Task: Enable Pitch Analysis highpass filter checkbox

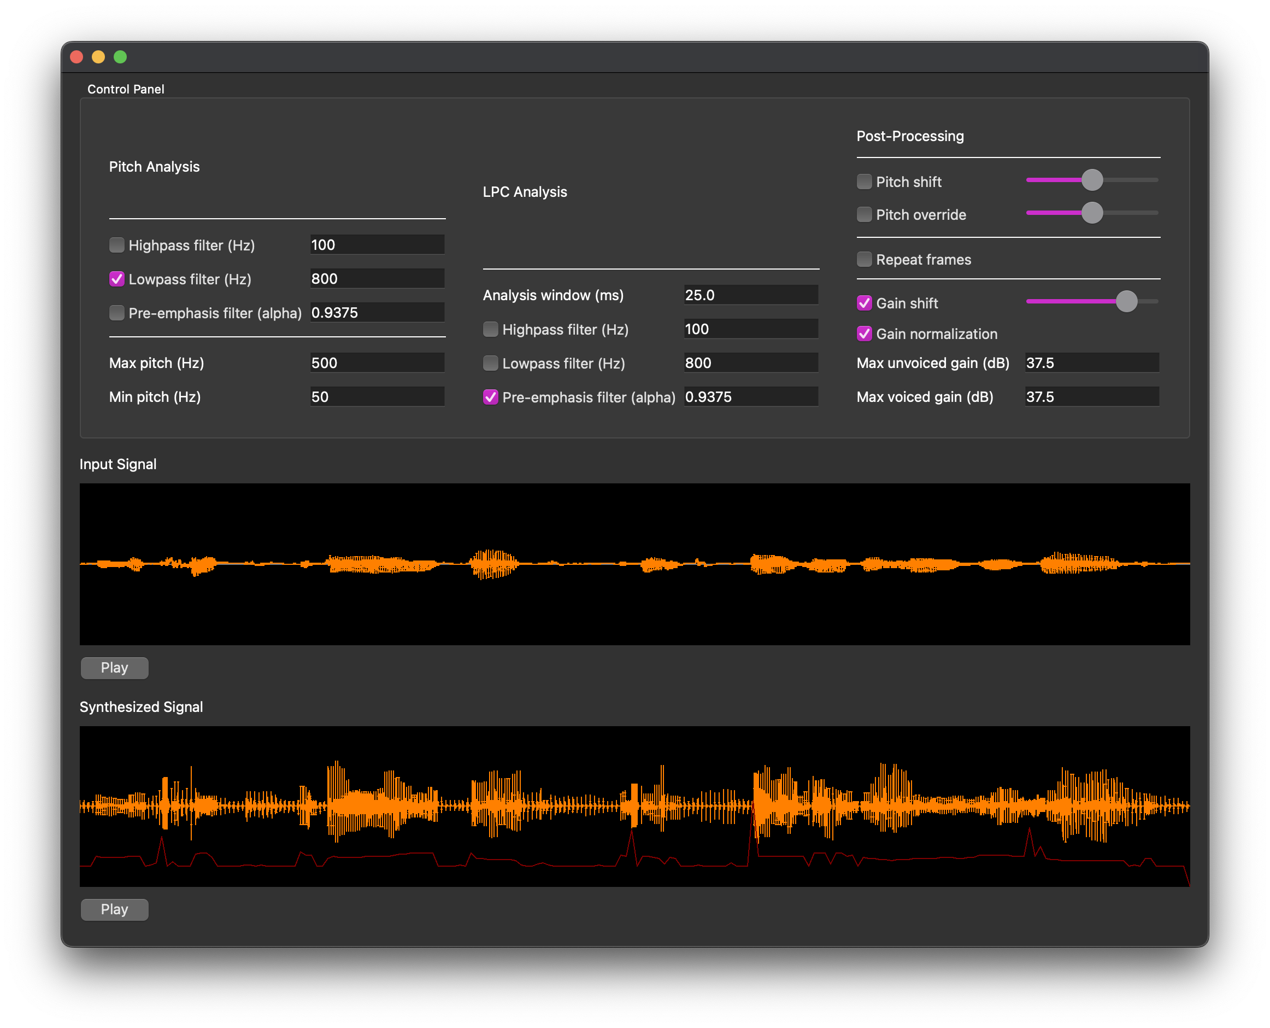Action: click(x=116, y=245)
